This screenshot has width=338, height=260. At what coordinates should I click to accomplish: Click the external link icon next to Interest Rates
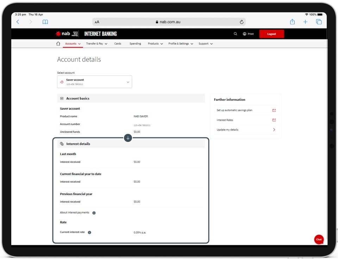(274, 120)
